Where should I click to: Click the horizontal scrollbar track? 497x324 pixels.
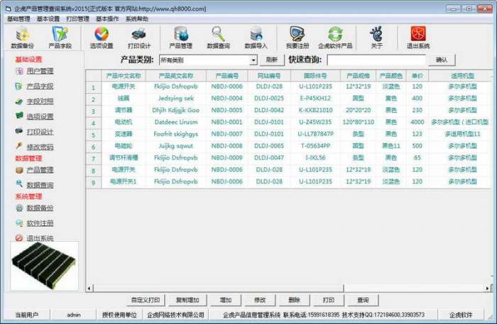415,289
